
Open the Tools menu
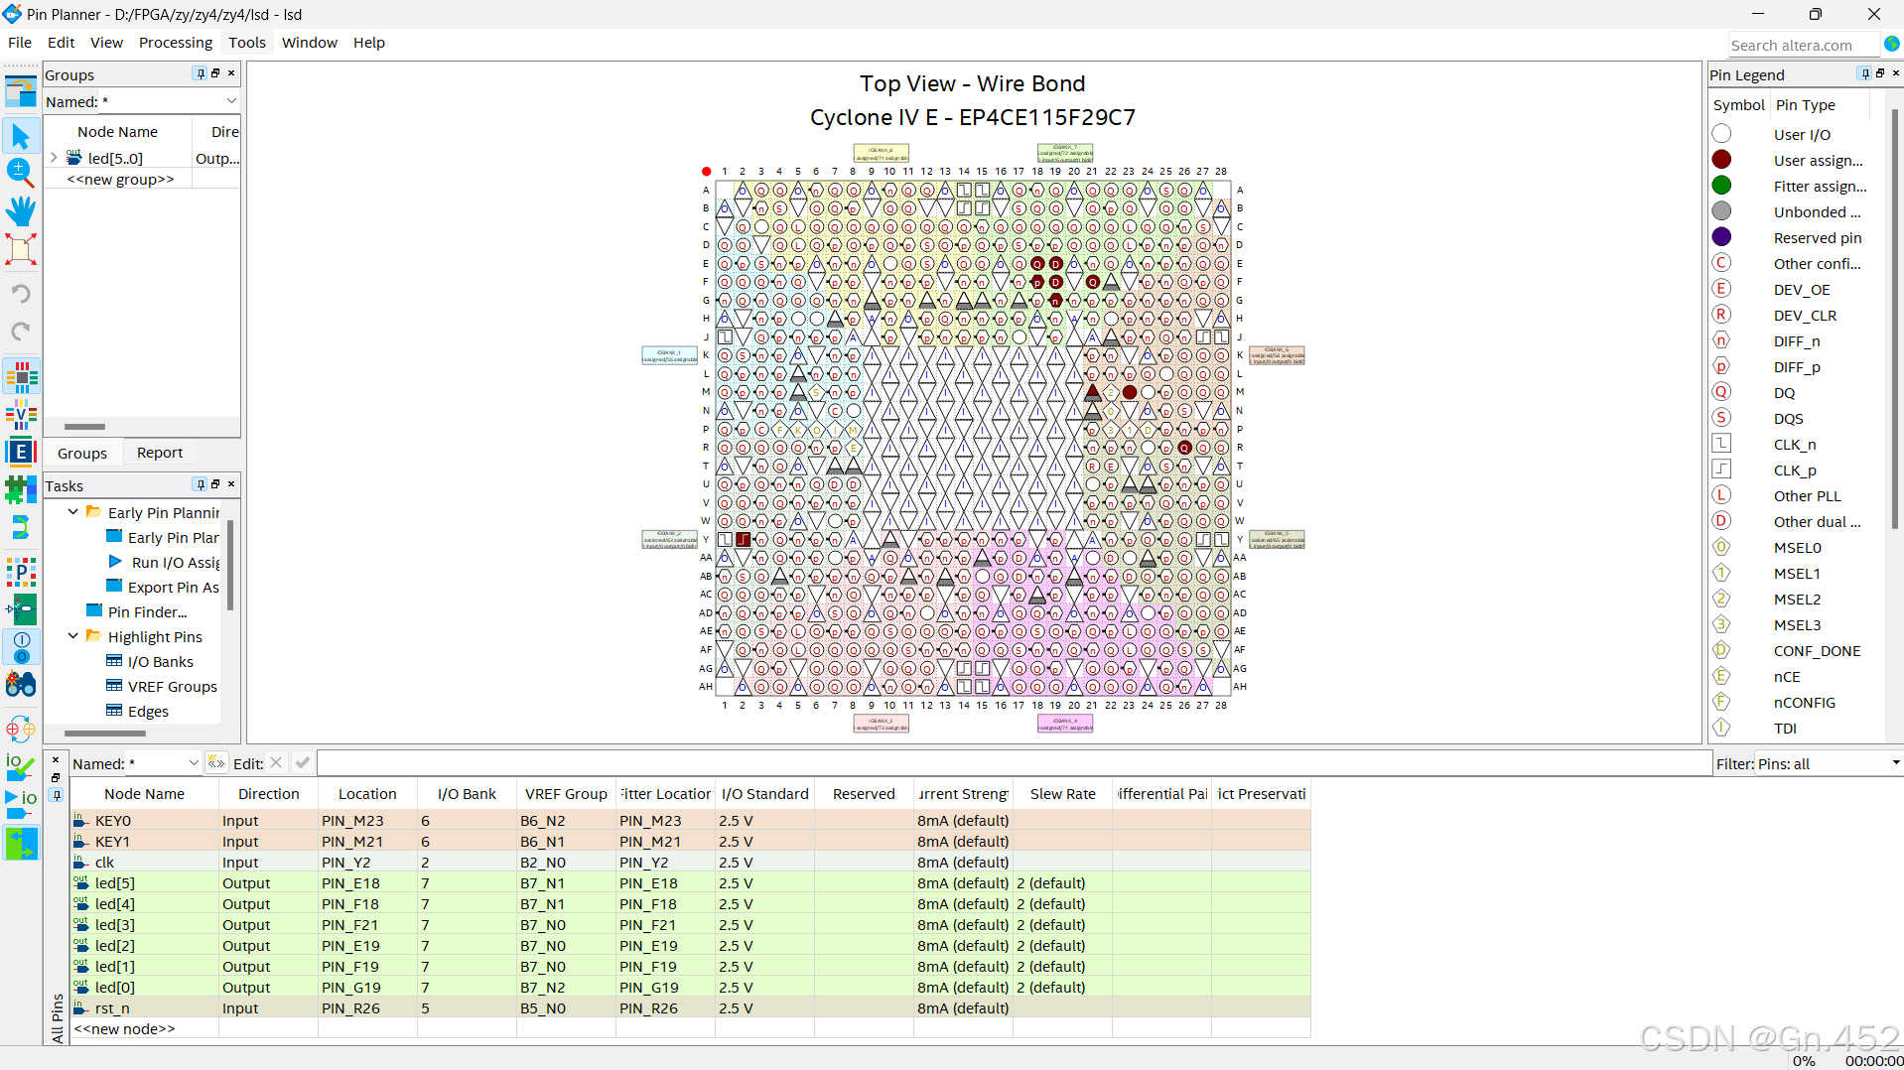[247, 43]
